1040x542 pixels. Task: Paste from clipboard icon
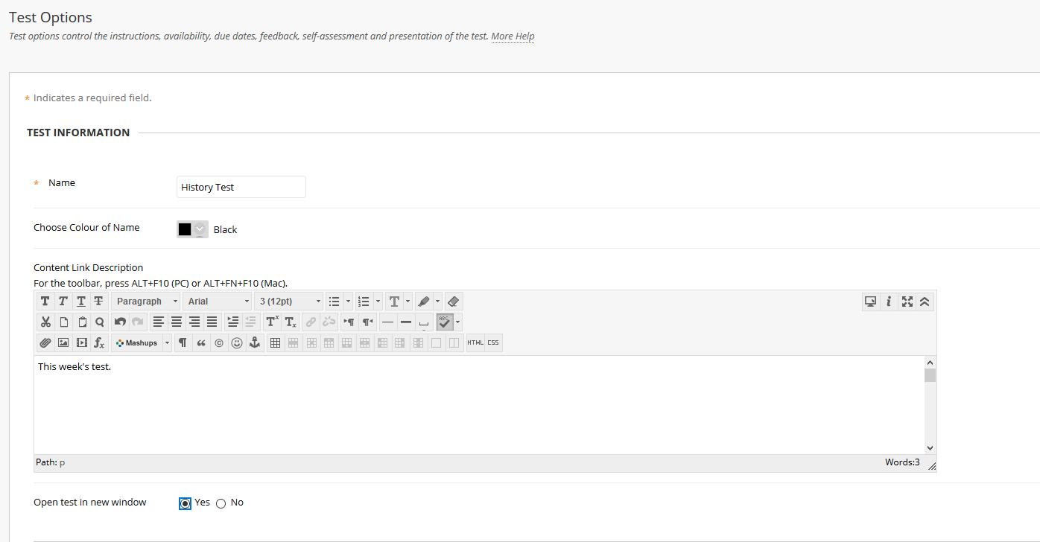pyautogui.click(x=81, y=322)
